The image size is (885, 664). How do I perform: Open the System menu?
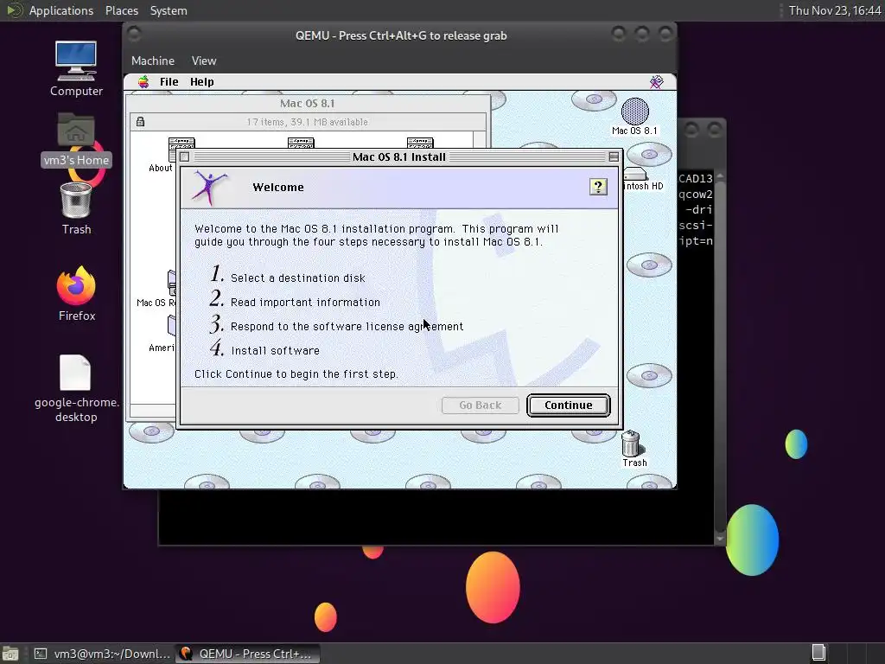point(169,10)
